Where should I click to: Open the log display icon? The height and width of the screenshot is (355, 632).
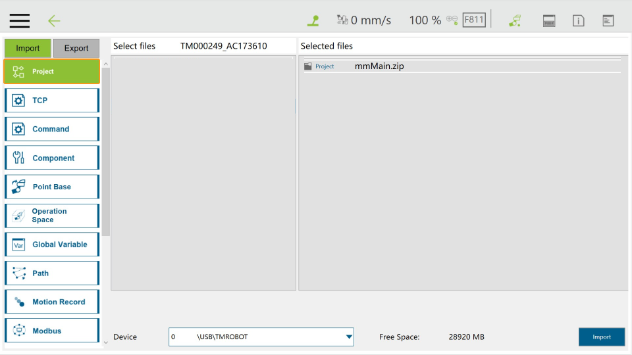[x=608, y=20]
